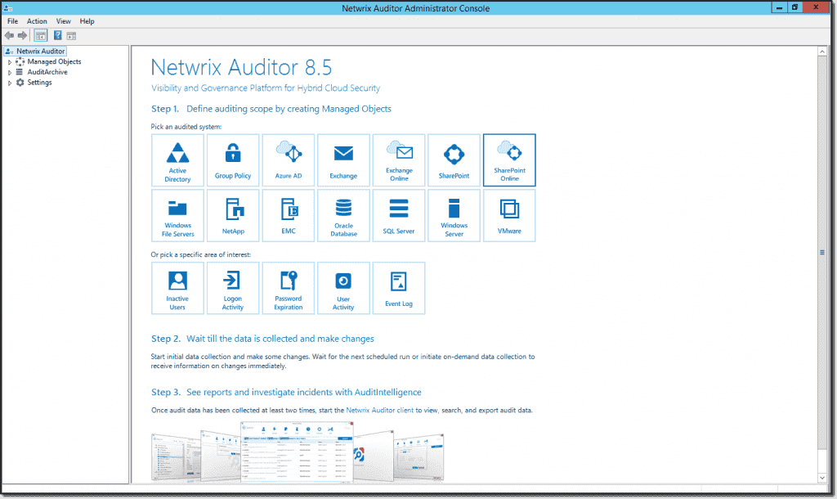Follow the Netwrix Auditor client link
Viewport: 837px width, 499px height.
379,411
